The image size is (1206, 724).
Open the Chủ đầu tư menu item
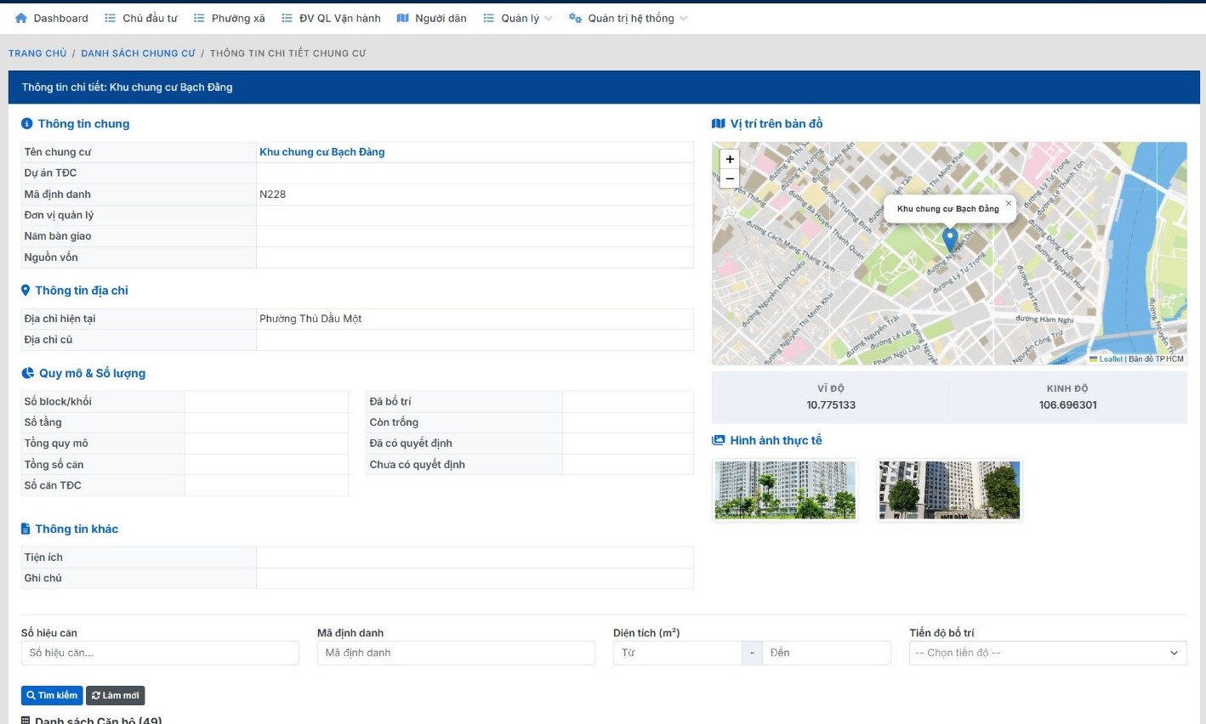141,18
